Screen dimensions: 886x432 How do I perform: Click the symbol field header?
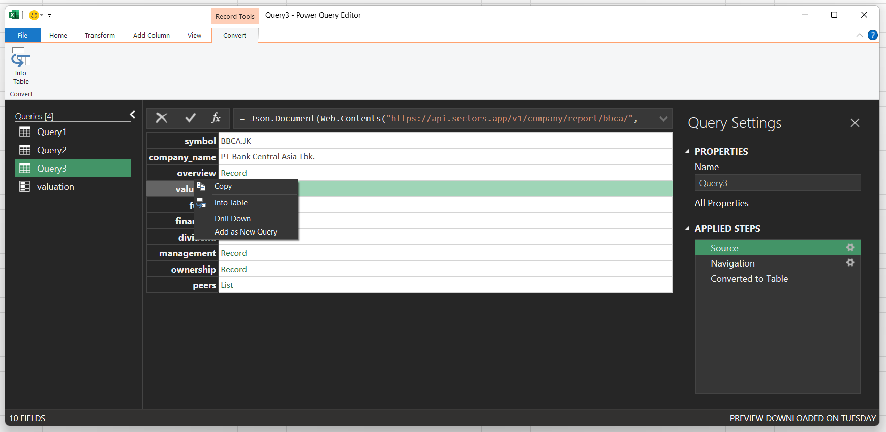(x=182, y=141)
